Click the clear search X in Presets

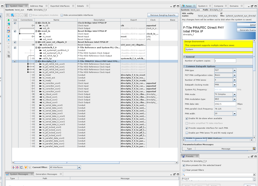[x=254, y=175]
